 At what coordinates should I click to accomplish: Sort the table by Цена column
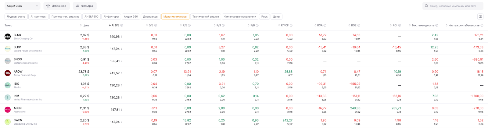pos(84,26)
